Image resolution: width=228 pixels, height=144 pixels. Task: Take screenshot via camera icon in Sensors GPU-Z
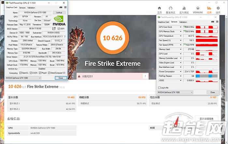click(x=213, y=22)
